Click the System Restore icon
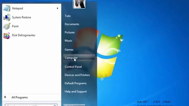The image size is (189, 106). tap(7, 17)
